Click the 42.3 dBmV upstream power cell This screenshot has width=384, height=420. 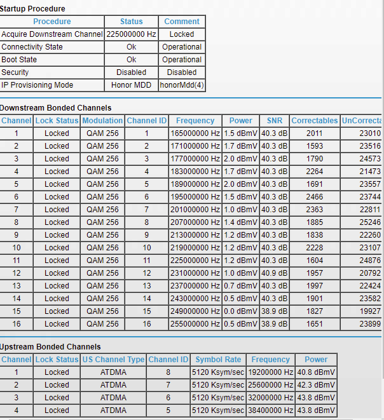[x=316, y=385]
